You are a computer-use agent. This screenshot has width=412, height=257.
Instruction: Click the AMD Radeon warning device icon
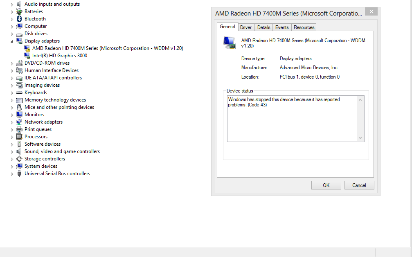[x=27, y=48]
